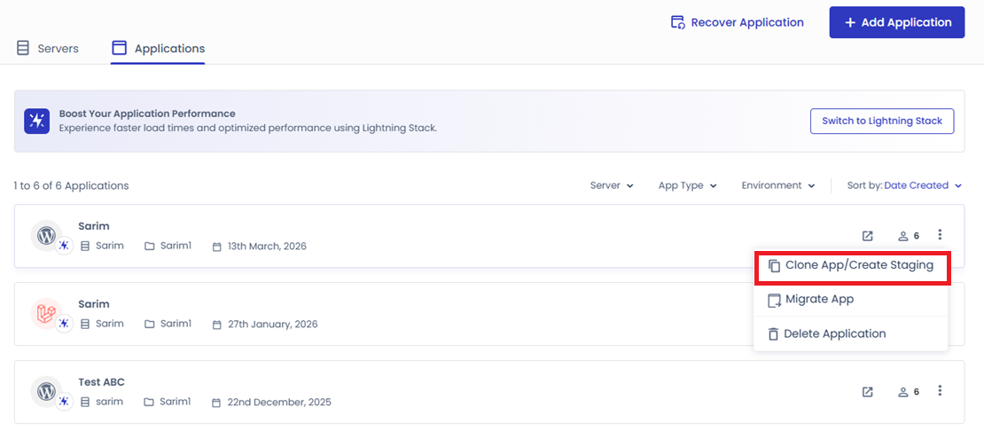Expand the Server filter dropdown
Screen dimensions: 984x431
coord(612,185)
